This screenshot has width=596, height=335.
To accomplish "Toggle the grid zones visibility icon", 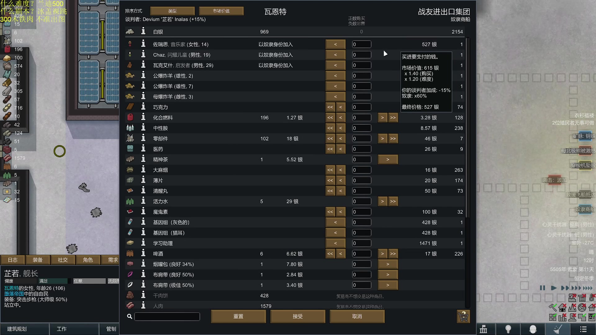I will [553, 317].
